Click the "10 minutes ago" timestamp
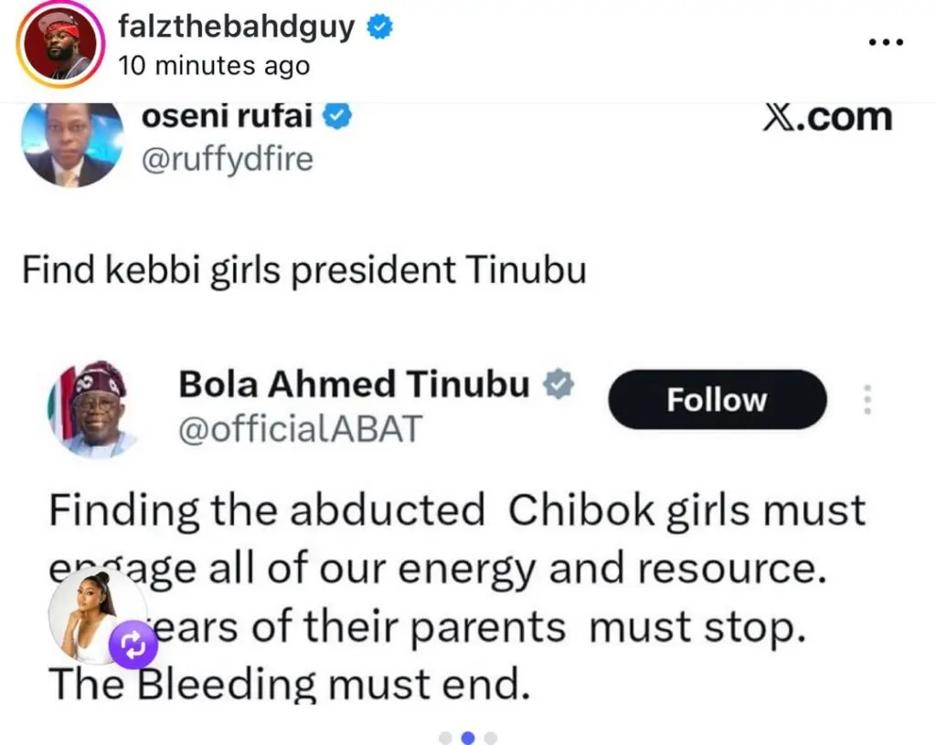The width and height of the screenshot is (936, 745). coord(214,66)
